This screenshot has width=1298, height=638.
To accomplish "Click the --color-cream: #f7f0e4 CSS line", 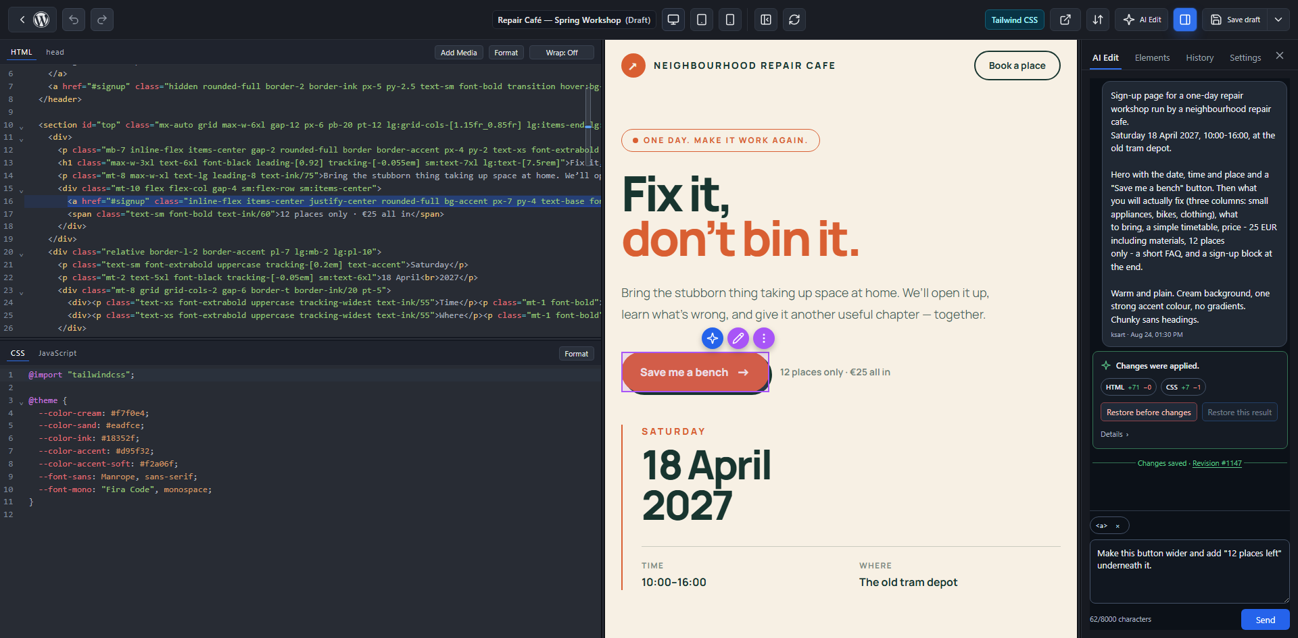I will tap(93, 413).
